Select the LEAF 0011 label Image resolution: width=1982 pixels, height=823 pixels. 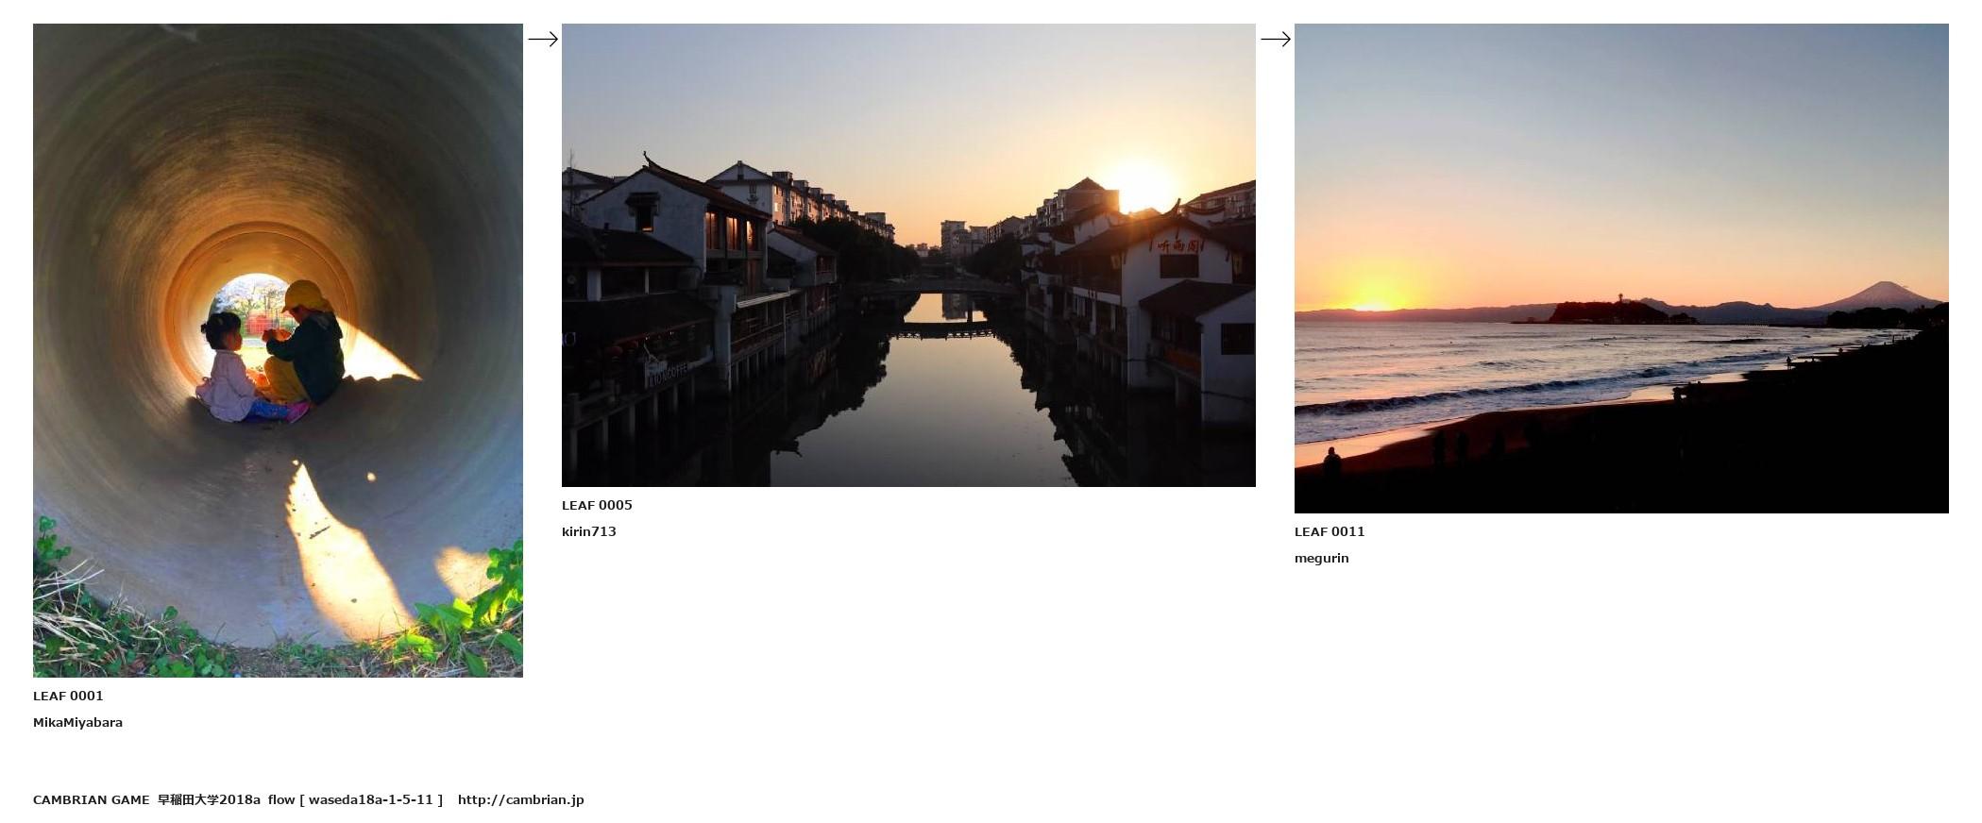[1330, 531]
